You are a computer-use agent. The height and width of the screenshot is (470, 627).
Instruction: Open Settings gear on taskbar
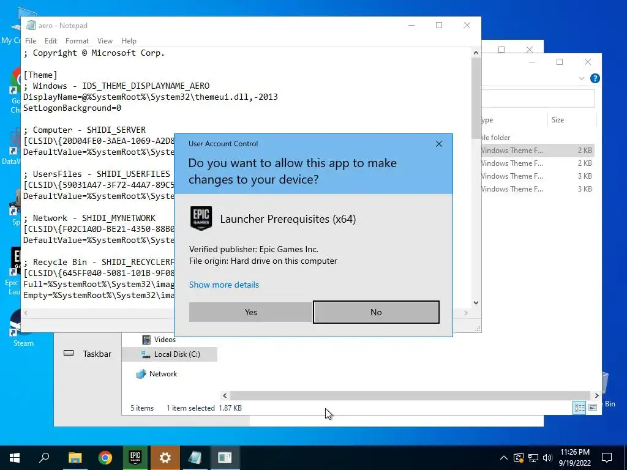(x=165, y=458)
